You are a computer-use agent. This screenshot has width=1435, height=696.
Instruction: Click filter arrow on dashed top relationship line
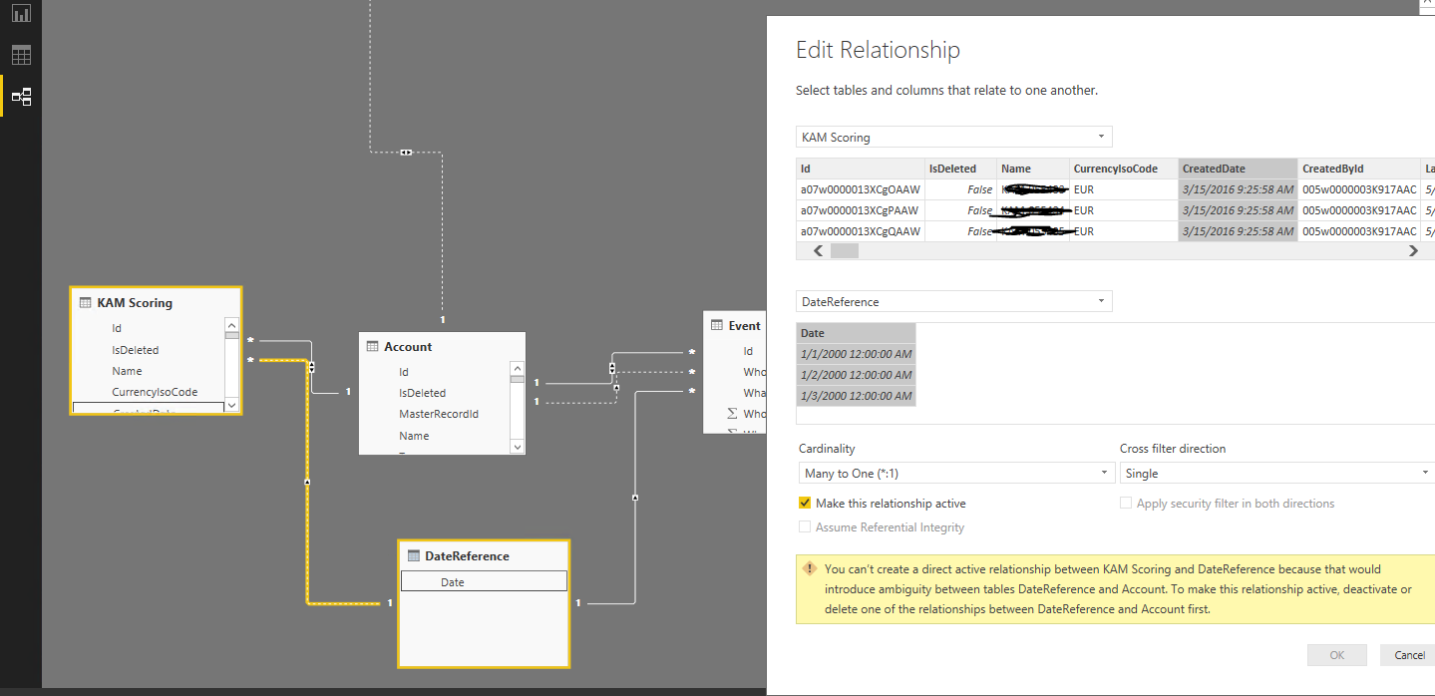(x=406, y=153)
